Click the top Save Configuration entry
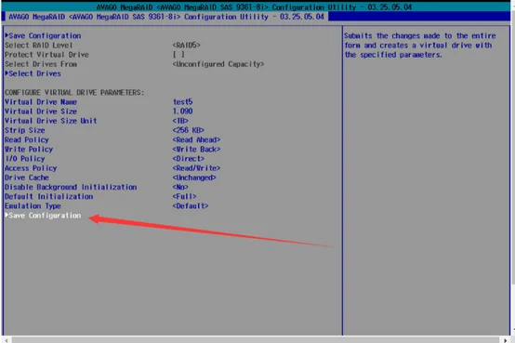Viewport: 515px width, 343px height. [43, 36]
